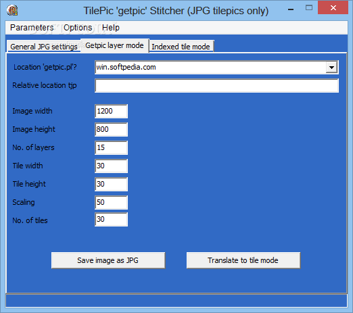The width and height of the screenshot is (353, 313).
Task: Focus the Relative location tjp field
Action: click(216, 85)
